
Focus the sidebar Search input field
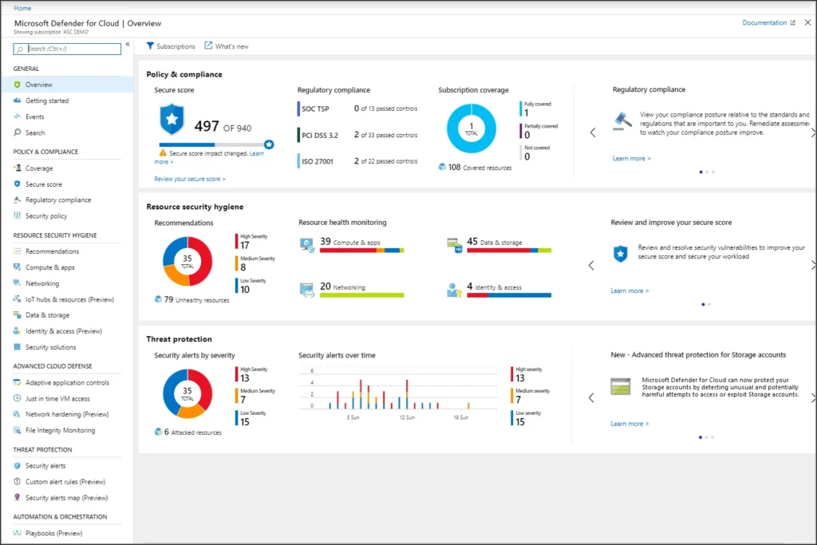tap(72, 49)
